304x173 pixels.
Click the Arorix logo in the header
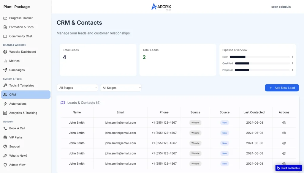161,7
